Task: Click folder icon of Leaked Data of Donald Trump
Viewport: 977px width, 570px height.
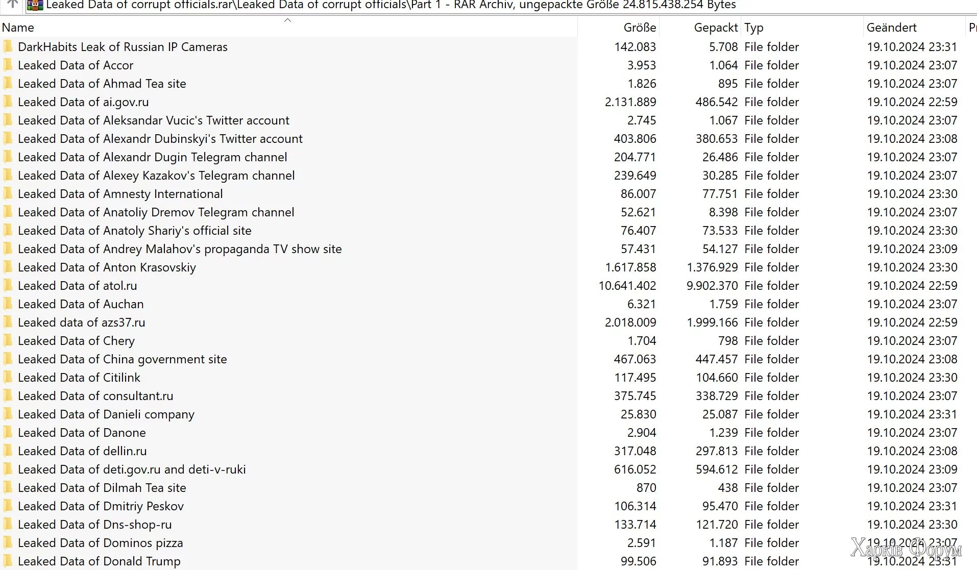Action: pos(8,561)
